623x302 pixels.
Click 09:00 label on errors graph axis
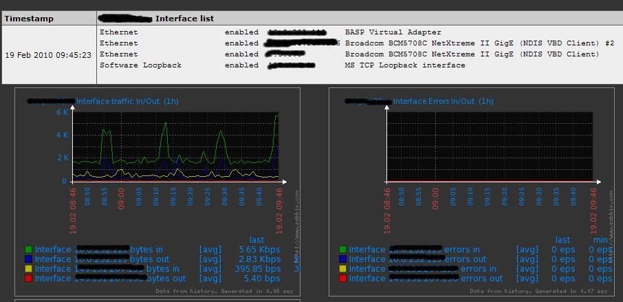pos(435,198)
